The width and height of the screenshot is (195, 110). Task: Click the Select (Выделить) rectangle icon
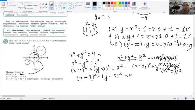tap(21, 4)
